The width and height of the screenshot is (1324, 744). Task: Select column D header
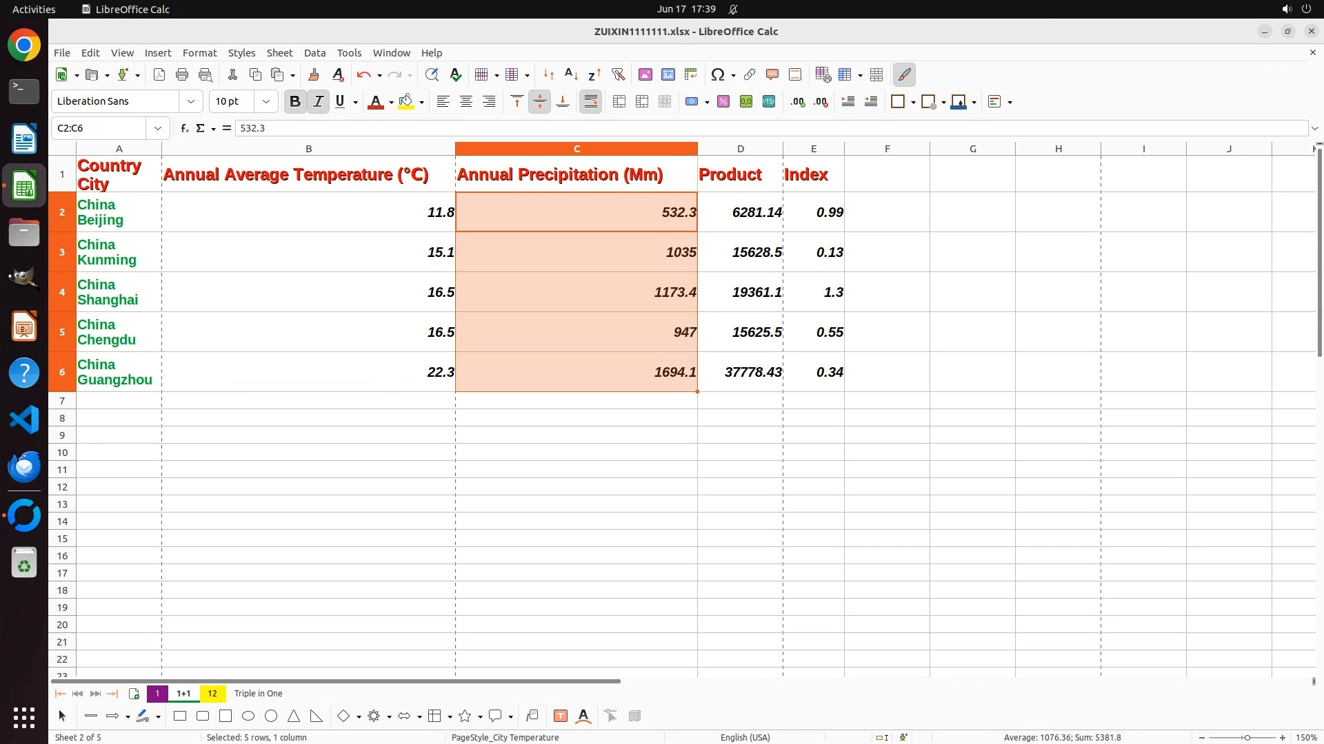pyautogui.click(x=740, y=149)
